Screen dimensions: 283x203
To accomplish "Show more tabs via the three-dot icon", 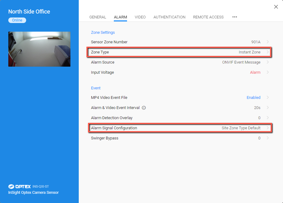I will coord(235,17).
